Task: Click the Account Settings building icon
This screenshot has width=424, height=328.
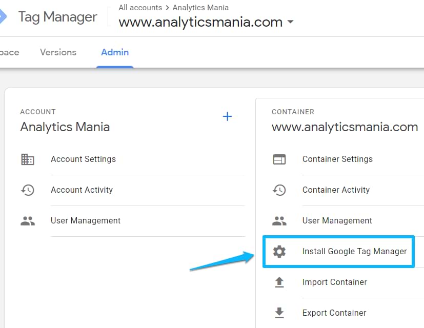Action: click(x=28, y=159)
